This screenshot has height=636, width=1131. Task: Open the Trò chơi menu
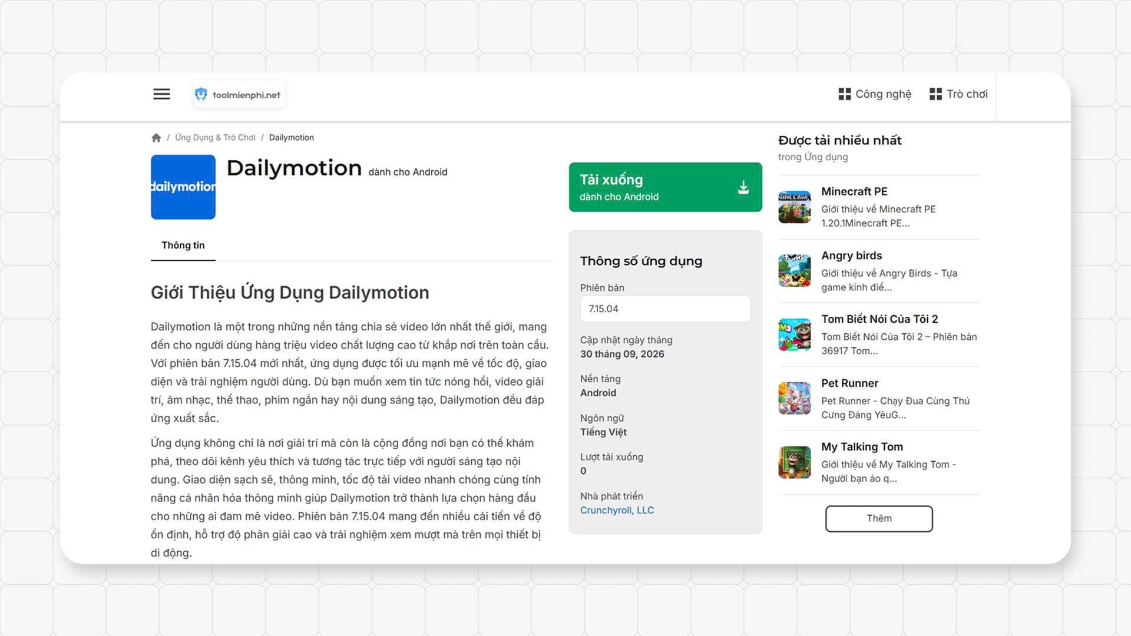click(958, 94)
